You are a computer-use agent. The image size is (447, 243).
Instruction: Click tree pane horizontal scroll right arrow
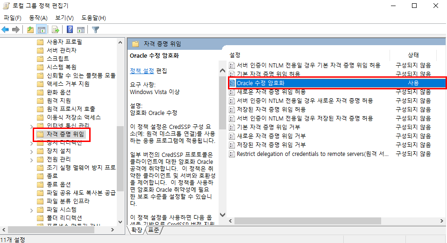coord(113,229)
